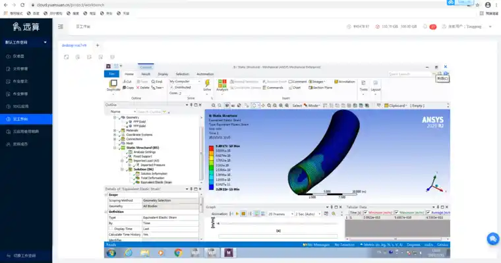Click the export animation icon in Graph toolbar
This screenshot has height=263, width=501.
pyautogui.click(x=326, y=214)
